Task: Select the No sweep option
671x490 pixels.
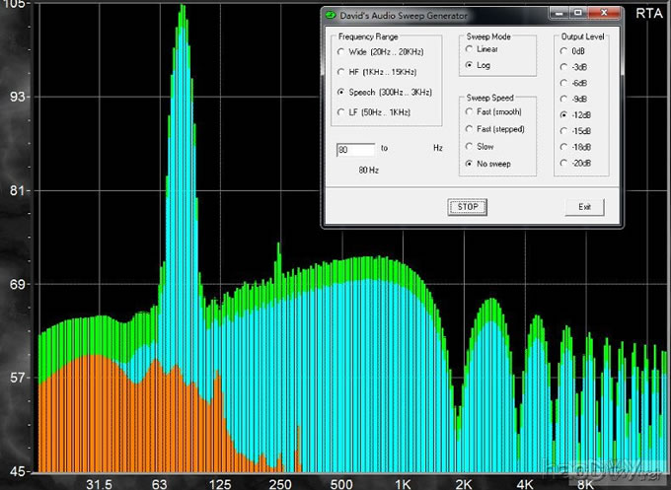Action: point(469,163)
